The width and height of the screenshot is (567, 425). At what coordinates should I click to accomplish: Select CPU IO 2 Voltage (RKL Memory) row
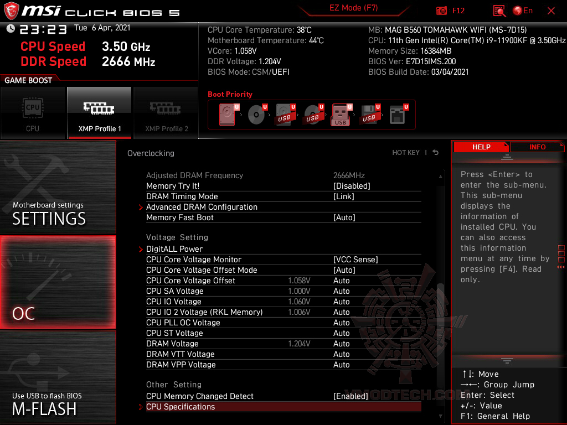(x=283, y=312)
